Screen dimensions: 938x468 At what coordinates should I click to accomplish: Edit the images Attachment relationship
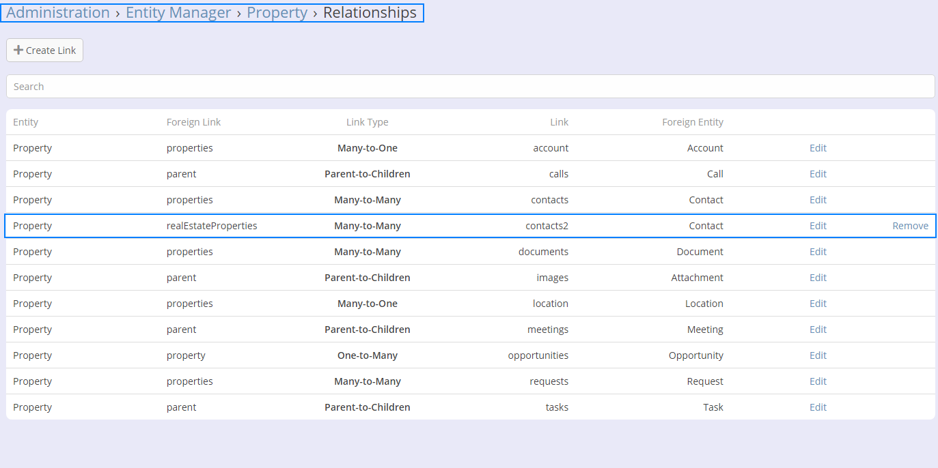tap(818, 278)
